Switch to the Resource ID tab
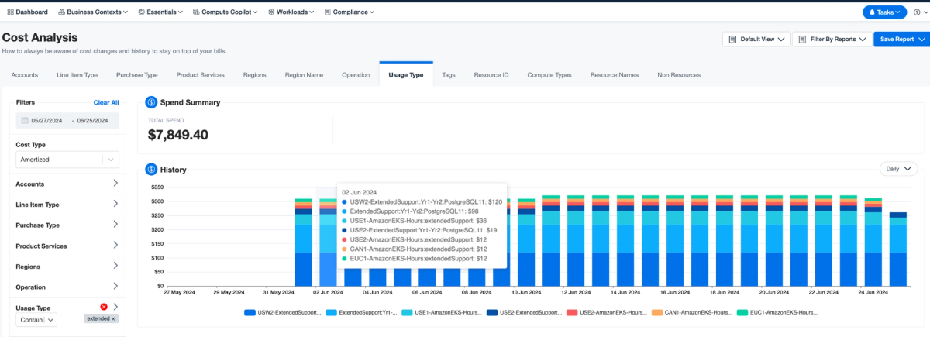 491,75
